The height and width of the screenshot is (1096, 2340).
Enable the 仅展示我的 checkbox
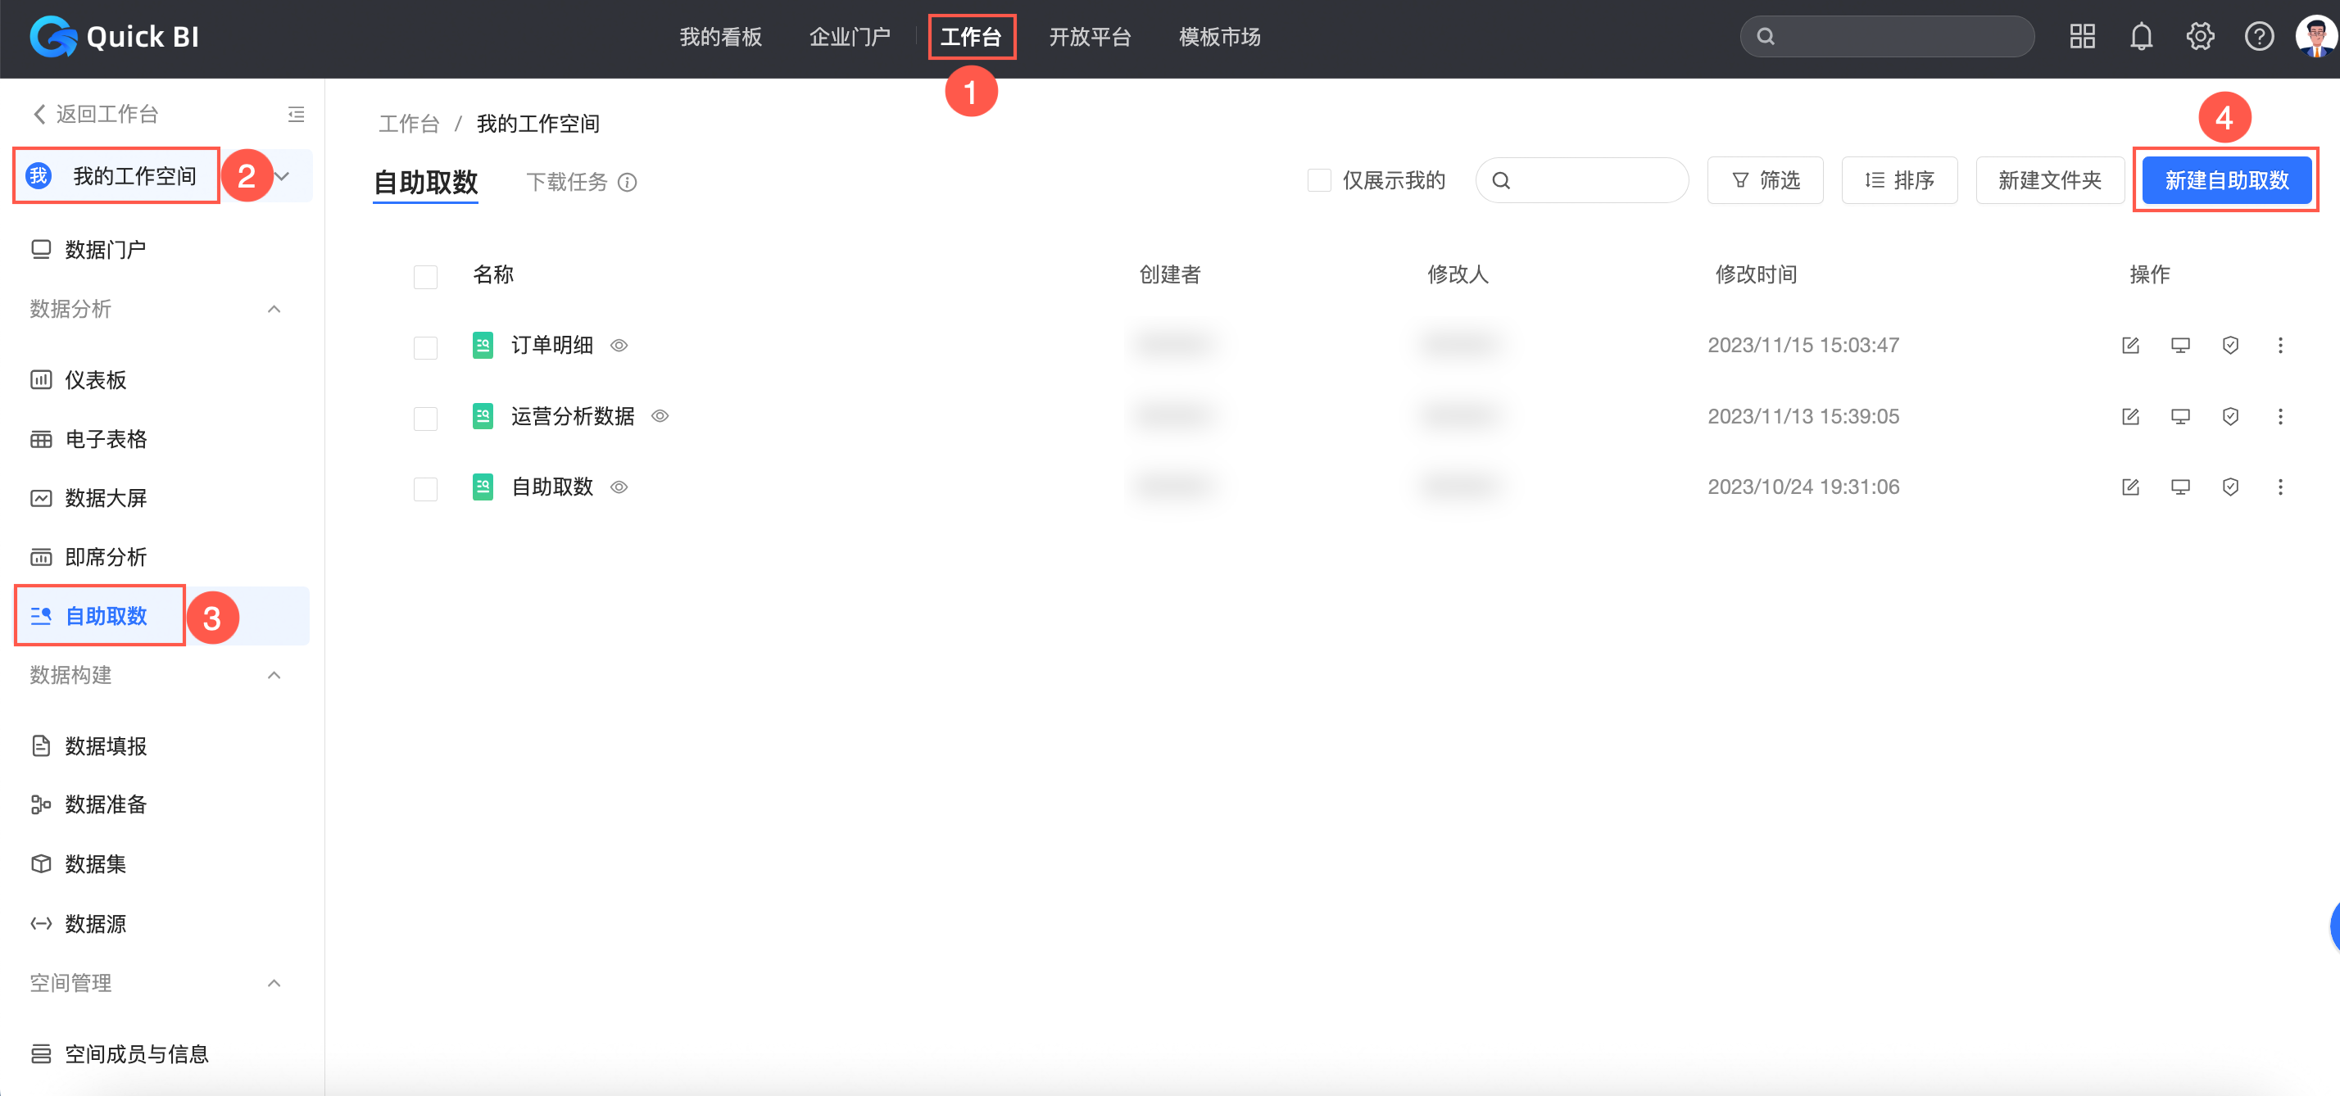1318,179
